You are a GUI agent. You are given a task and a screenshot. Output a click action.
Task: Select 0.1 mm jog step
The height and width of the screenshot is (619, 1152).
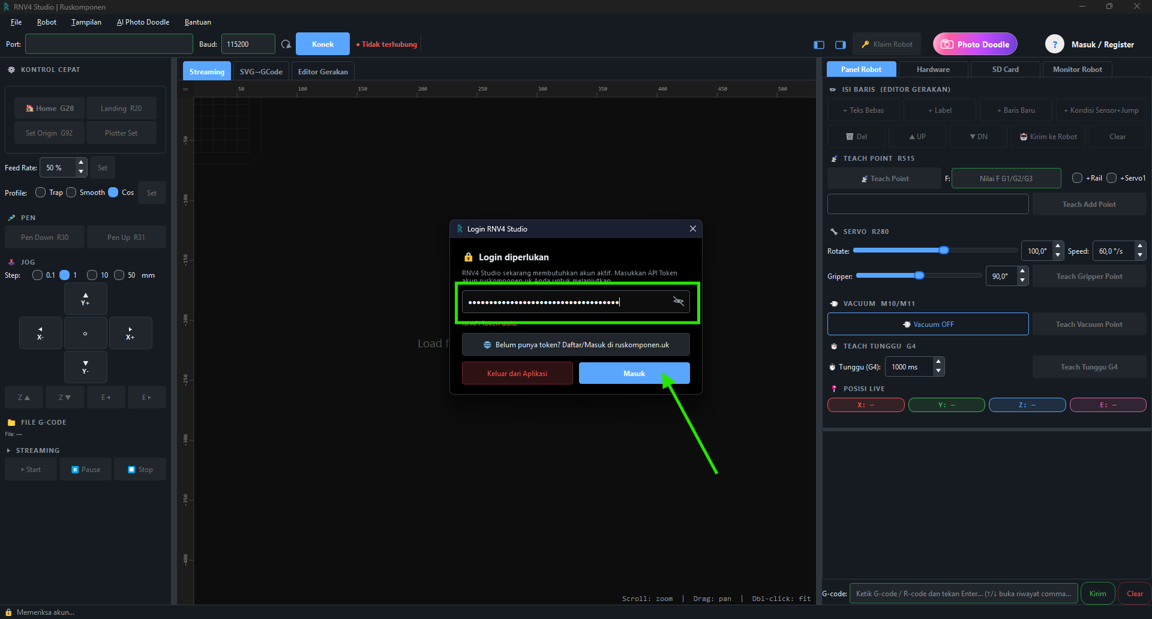tap(38, 275)
